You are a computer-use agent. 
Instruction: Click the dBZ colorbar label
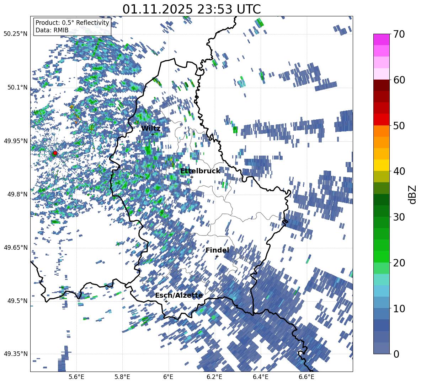point(413,194)
